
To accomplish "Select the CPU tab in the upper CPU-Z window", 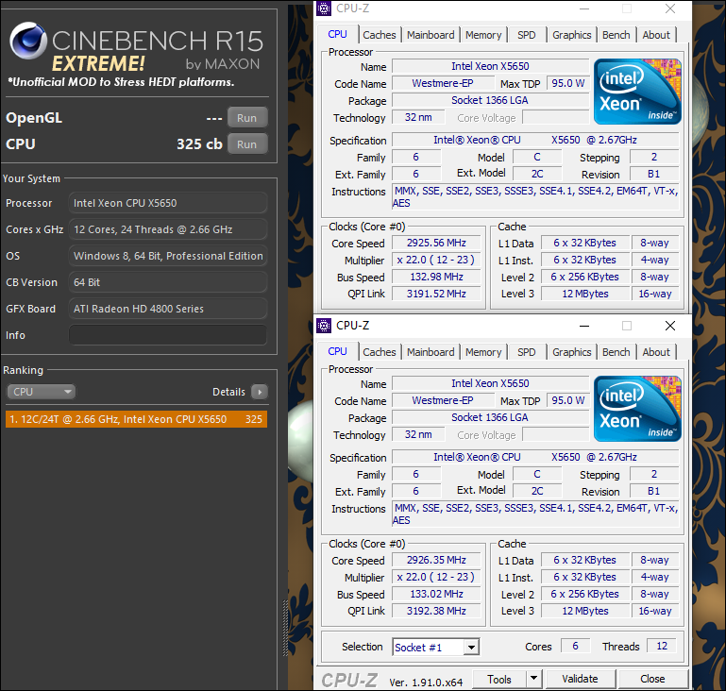I will (338, 34).
